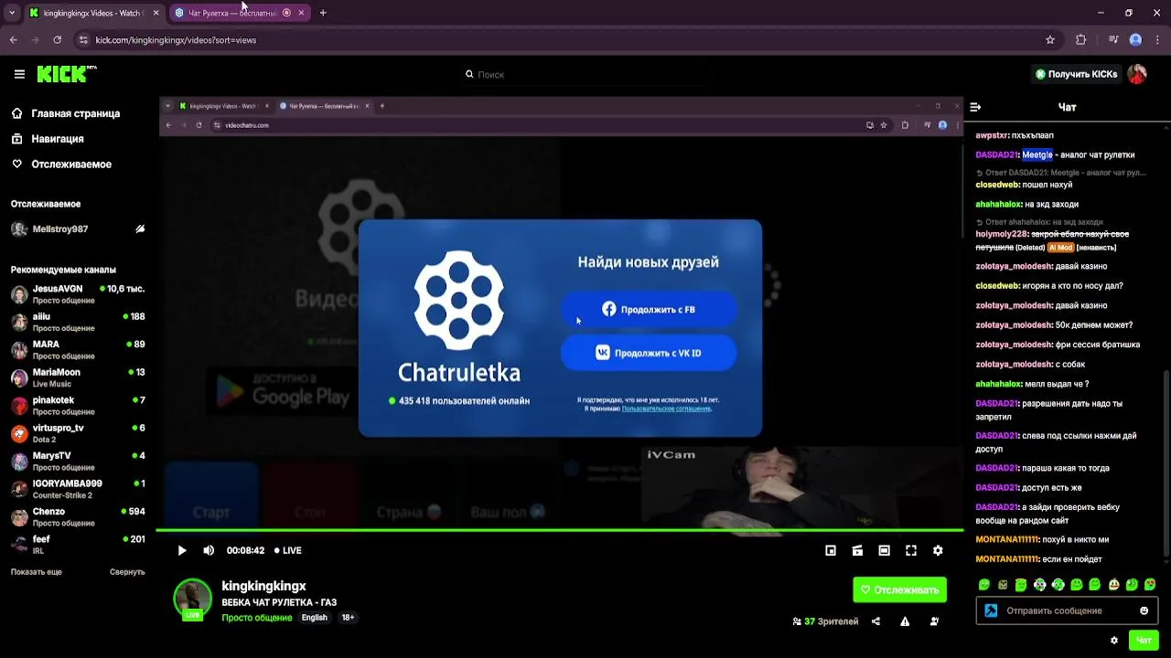Switch to Чат Рулетка browser tab
The image size is (1171, 658).
click(x=231, y=13)
